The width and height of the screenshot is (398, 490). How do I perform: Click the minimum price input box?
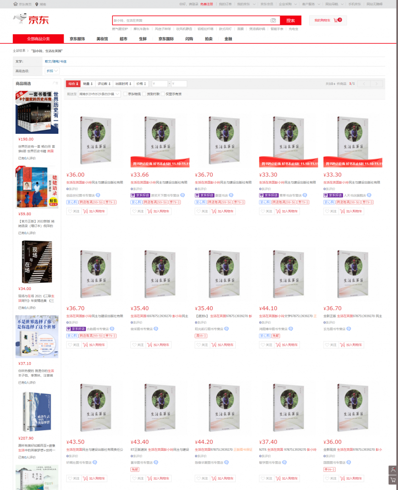click(x=160, y=84)
